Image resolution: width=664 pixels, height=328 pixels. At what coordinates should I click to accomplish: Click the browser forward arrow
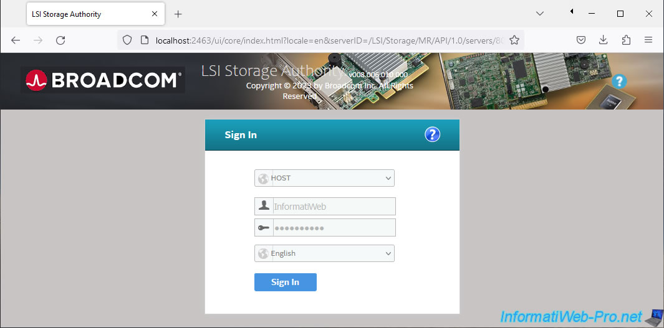point(38,40)
